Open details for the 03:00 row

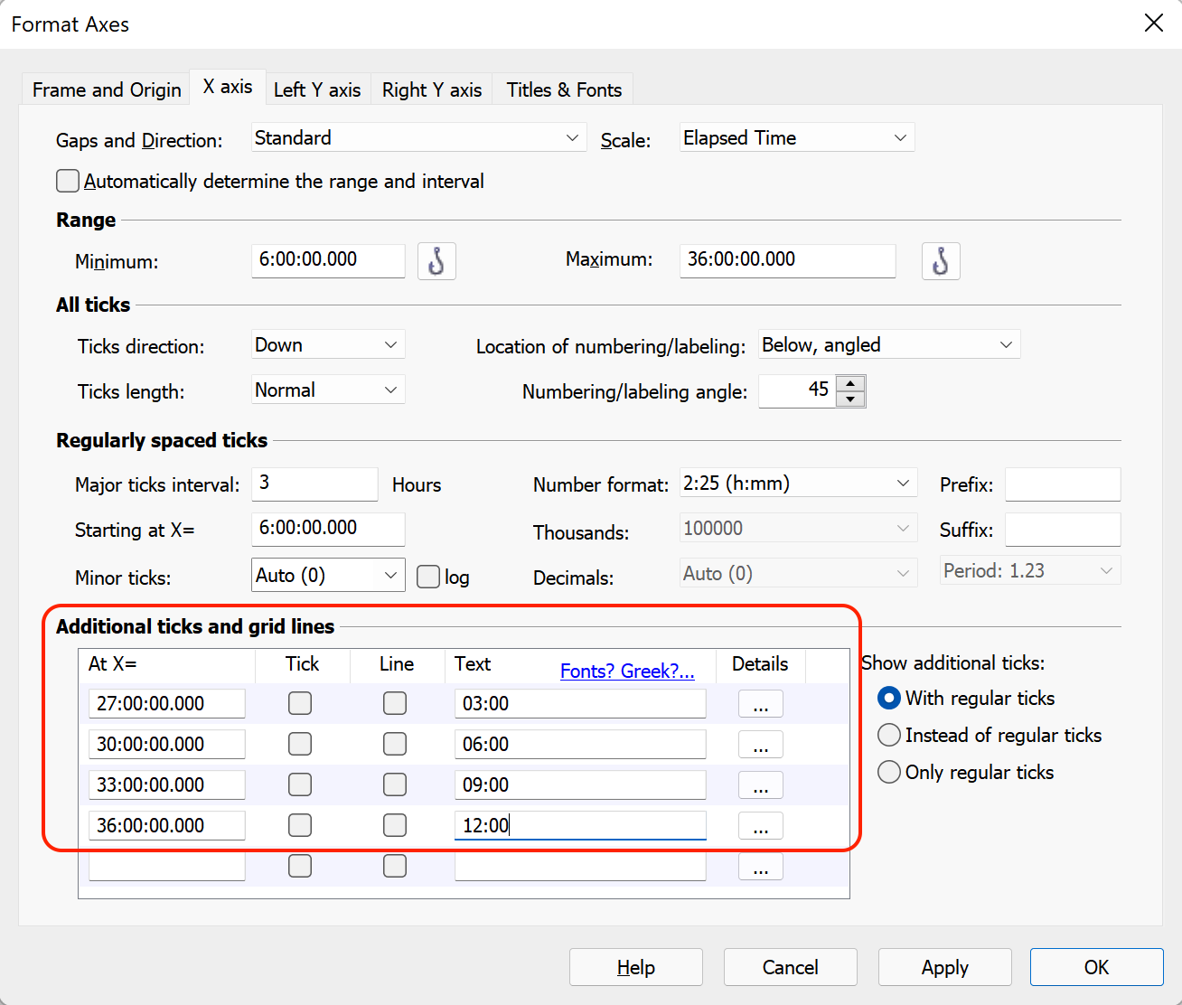pos(761,704)
